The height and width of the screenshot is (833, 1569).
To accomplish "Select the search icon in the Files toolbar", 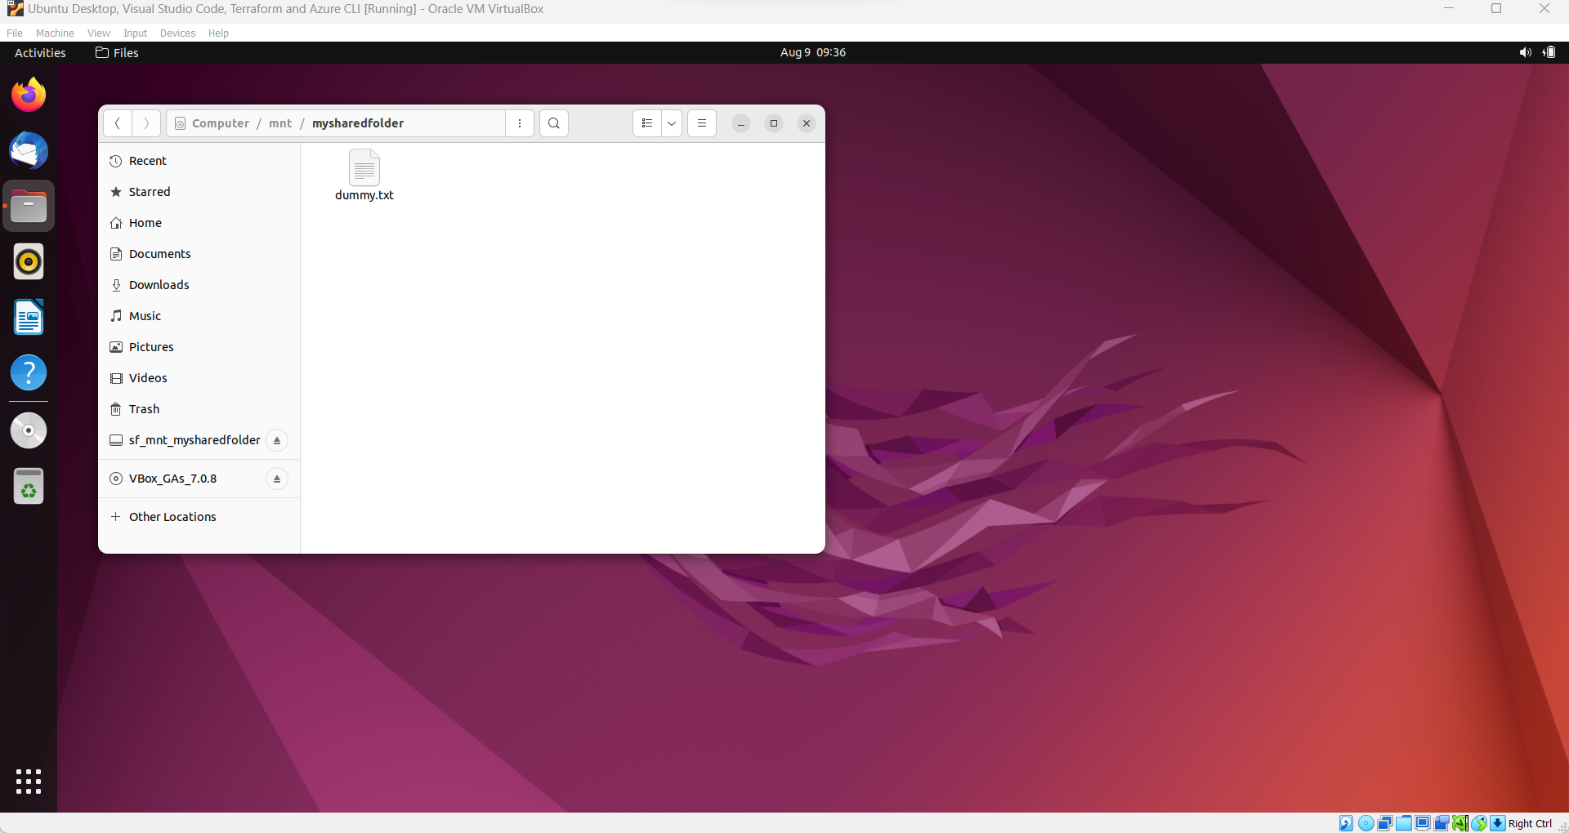I will (554, 123).
